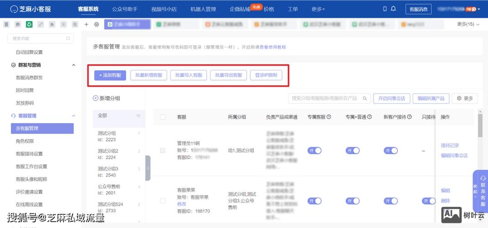Toggle 专属客服 switch for 管理员11啊
This screenshot has height=228, width=488.
click(x=315, y=150)
